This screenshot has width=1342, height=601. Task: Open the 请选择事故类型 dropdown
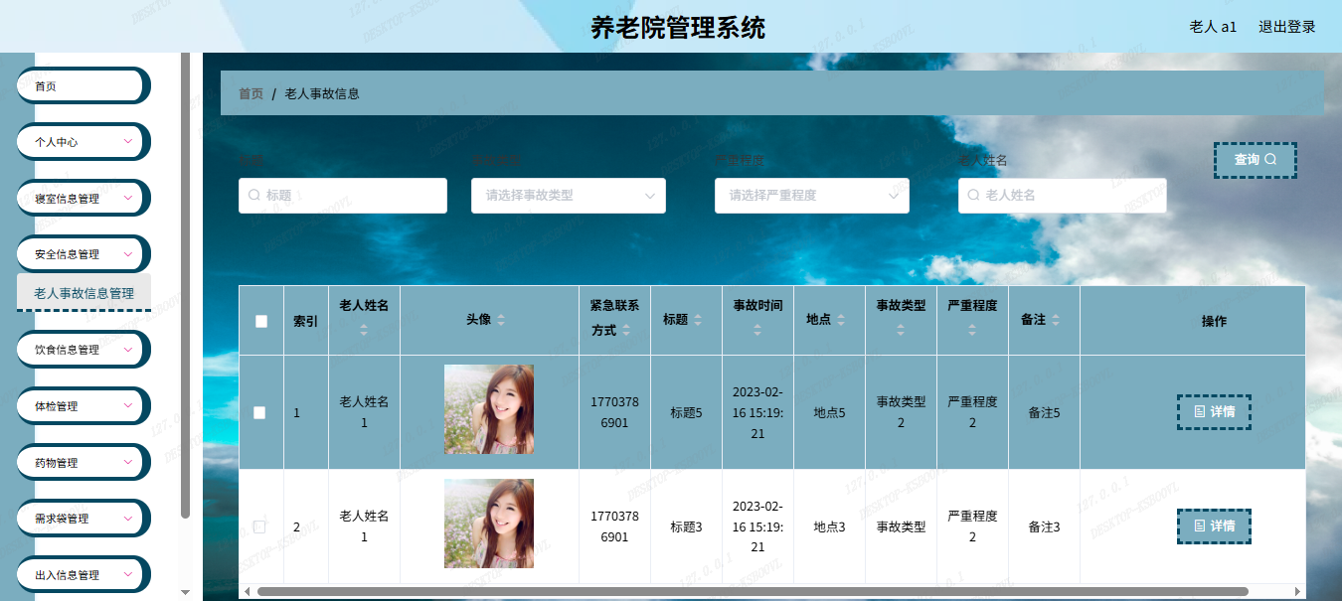coord(568,196)
